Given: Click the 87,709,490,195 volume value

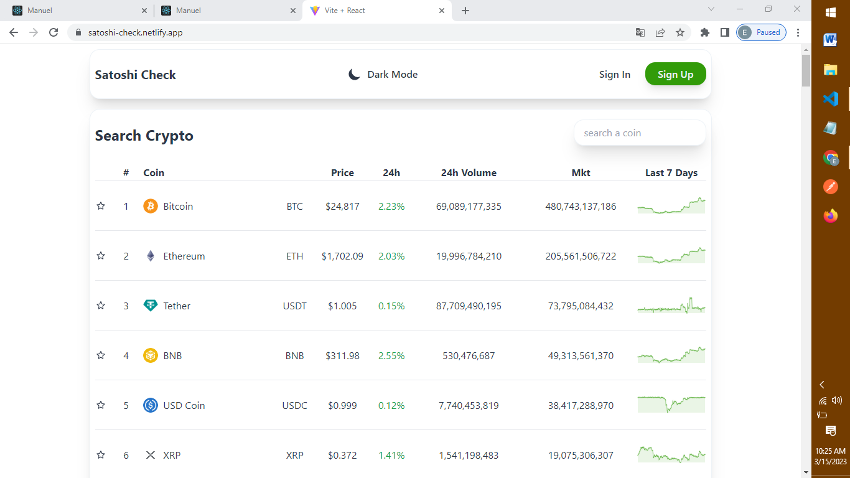Looking at the screenshot, I should pos(469,306).
